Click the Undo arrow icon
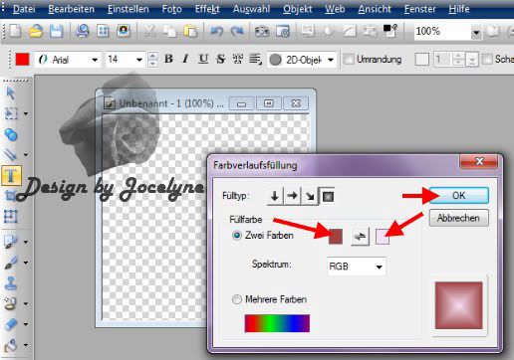 coord(216,31)
